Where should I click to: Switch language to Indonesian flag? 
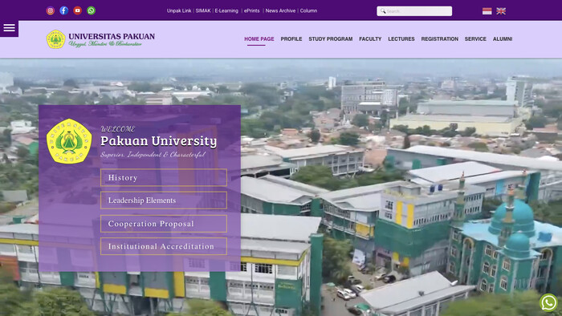487,11
